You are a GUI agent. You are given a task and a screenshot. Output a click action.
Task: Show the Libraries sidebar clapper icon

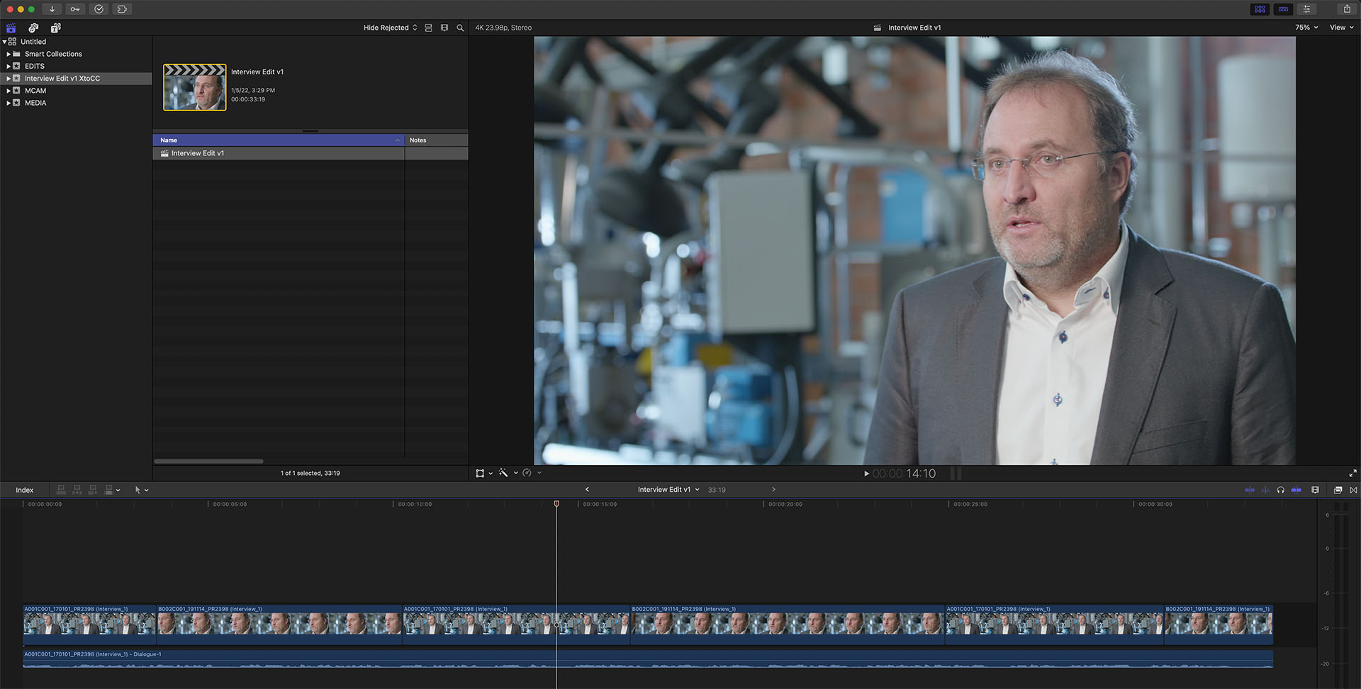click(x=11, y=28)
